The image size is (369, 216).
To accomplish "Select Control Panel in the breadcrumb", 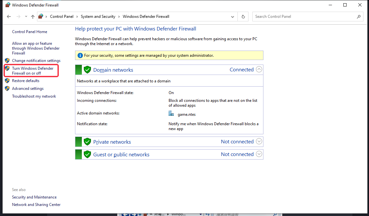I will click(62, 17).
